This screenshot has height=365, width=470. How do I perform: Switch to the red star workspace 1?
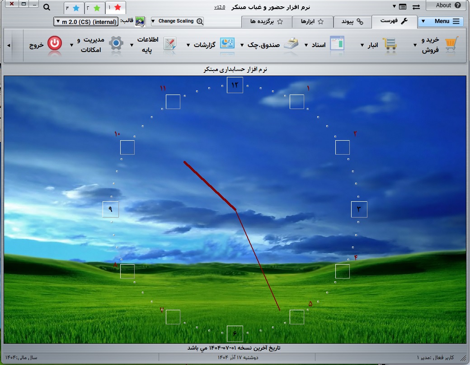(115, 8)
